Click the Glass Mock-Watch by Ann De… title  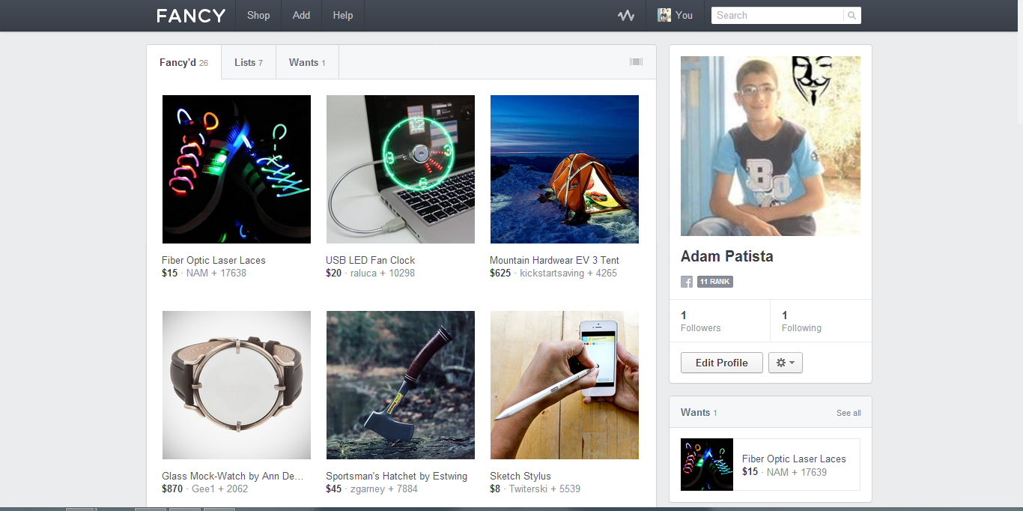click(233, 476)
